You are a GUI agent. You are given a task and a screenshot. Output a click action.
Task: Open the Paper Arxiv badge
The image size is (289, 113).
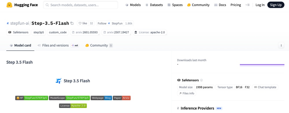click(x=122, y=98)
